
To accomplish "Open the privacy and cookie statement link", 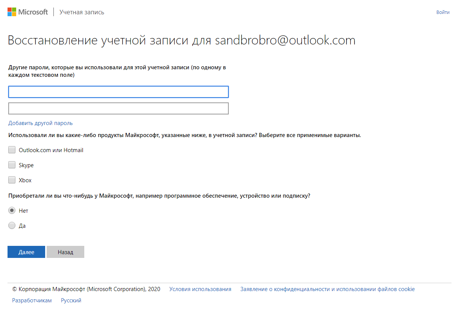I will pyautogui.click(x=327, y=290).
